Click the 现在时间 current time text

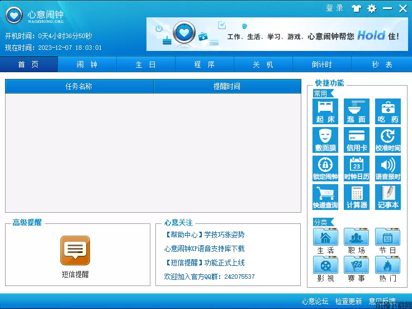pos(53,48)
